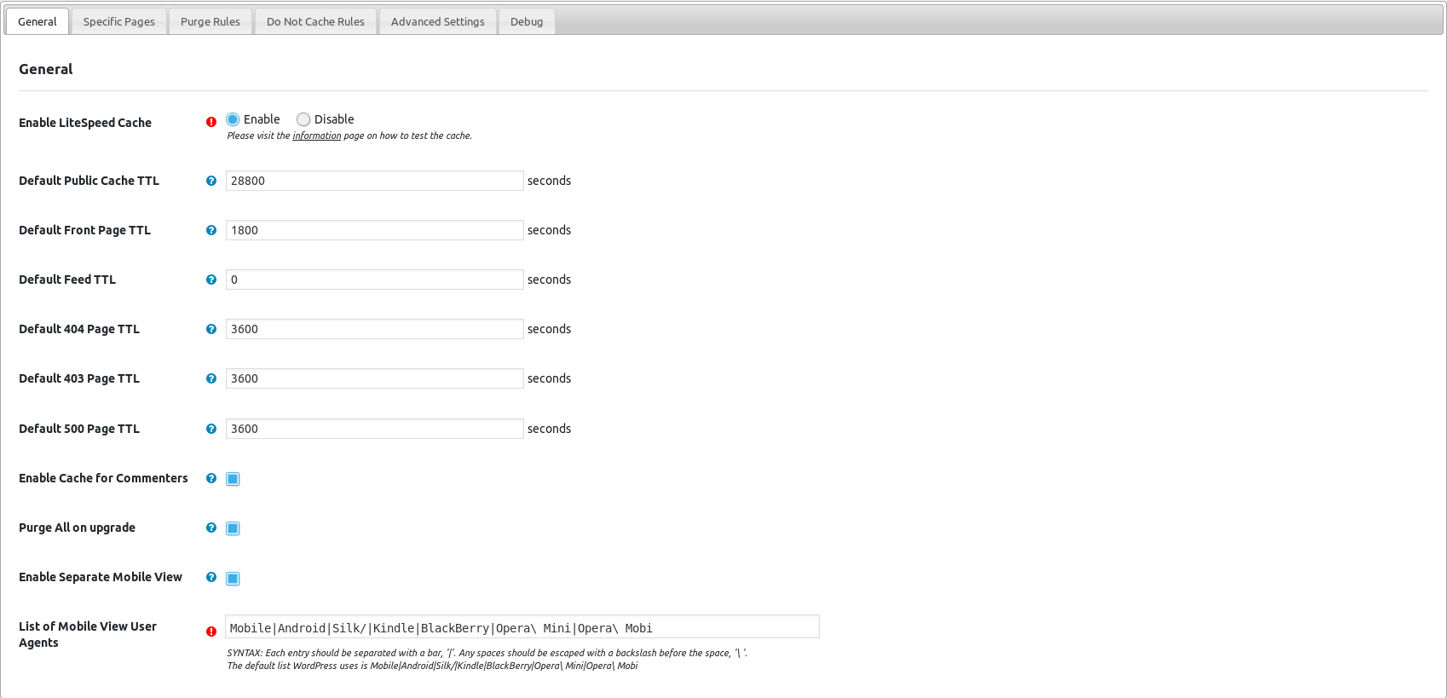Click the SYNTAX hint text below user agents
Screen dimensions: 1447x698
pos(487,653)
